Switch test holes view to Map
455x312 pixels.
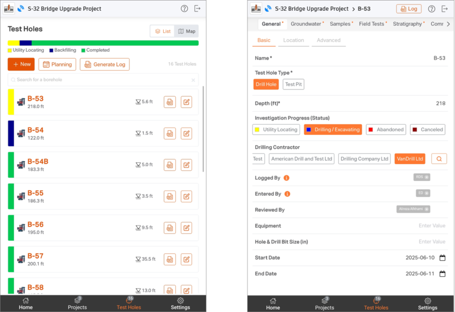click(x=187, y=31)
